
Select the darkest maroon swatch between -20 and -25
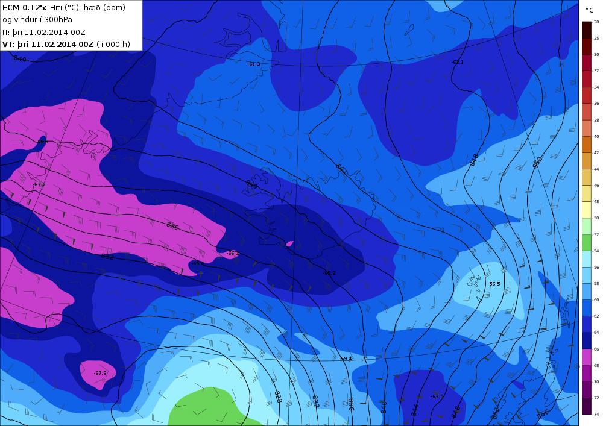pos(587,30)
